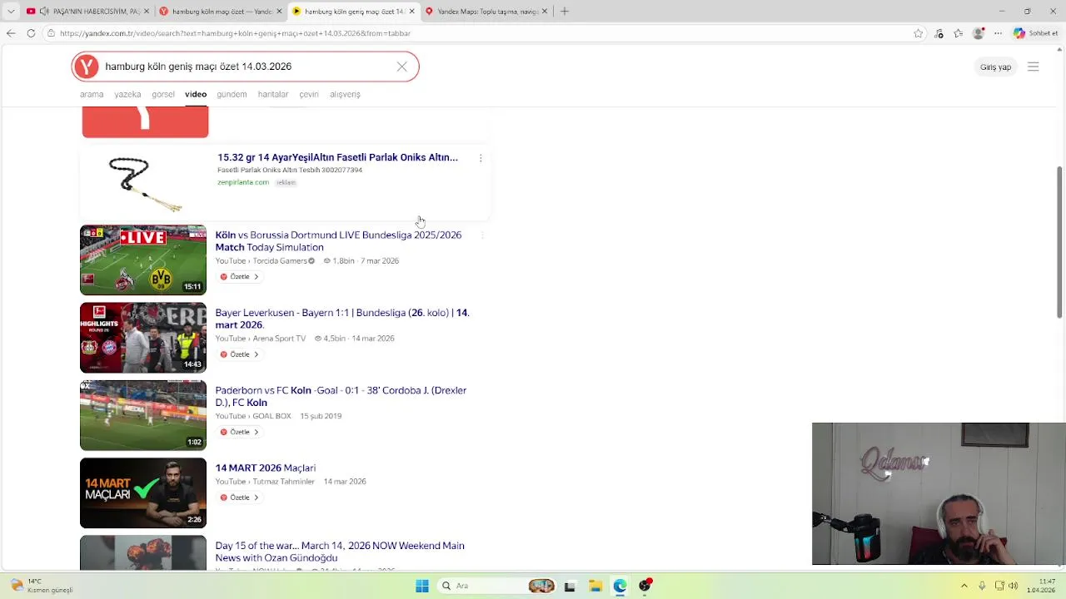The width and height of the screenshot is (1066, 599).
Task: Open the 14 MART 2026 Maçları video title
Action: pos(266,468)
